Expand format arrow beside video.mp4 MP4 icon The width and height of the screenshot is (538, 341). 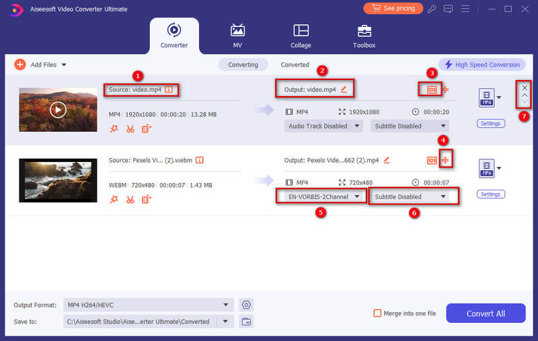[x=499, y=98]
